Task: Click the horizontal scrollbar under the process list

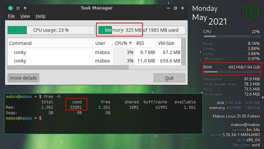Action: pyautogui.click(x=68, y=67)
